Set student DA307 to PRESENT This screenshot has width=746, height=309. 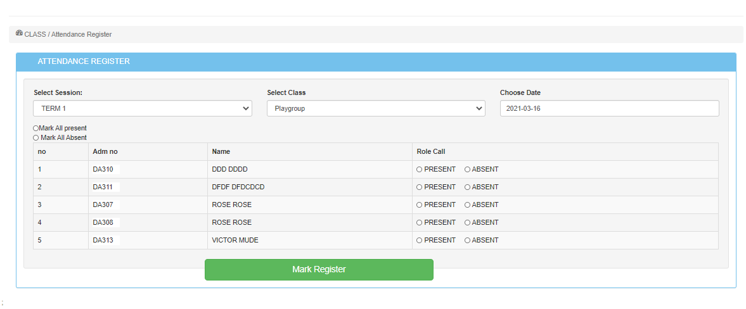click(x=420, y=205)
